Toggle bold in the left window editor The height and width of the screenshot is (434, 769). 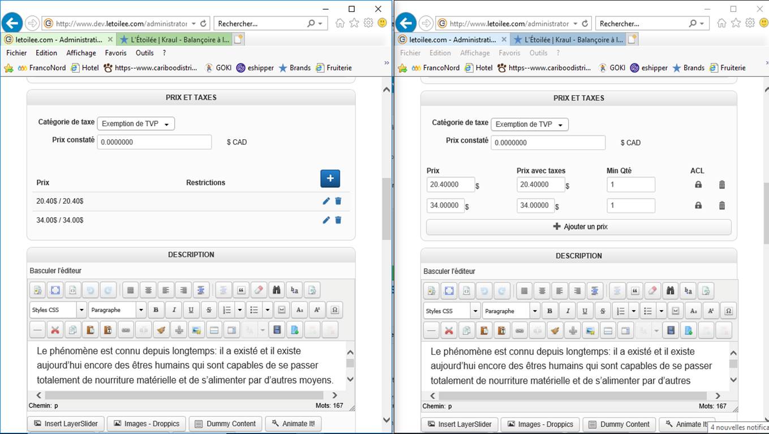156,310
